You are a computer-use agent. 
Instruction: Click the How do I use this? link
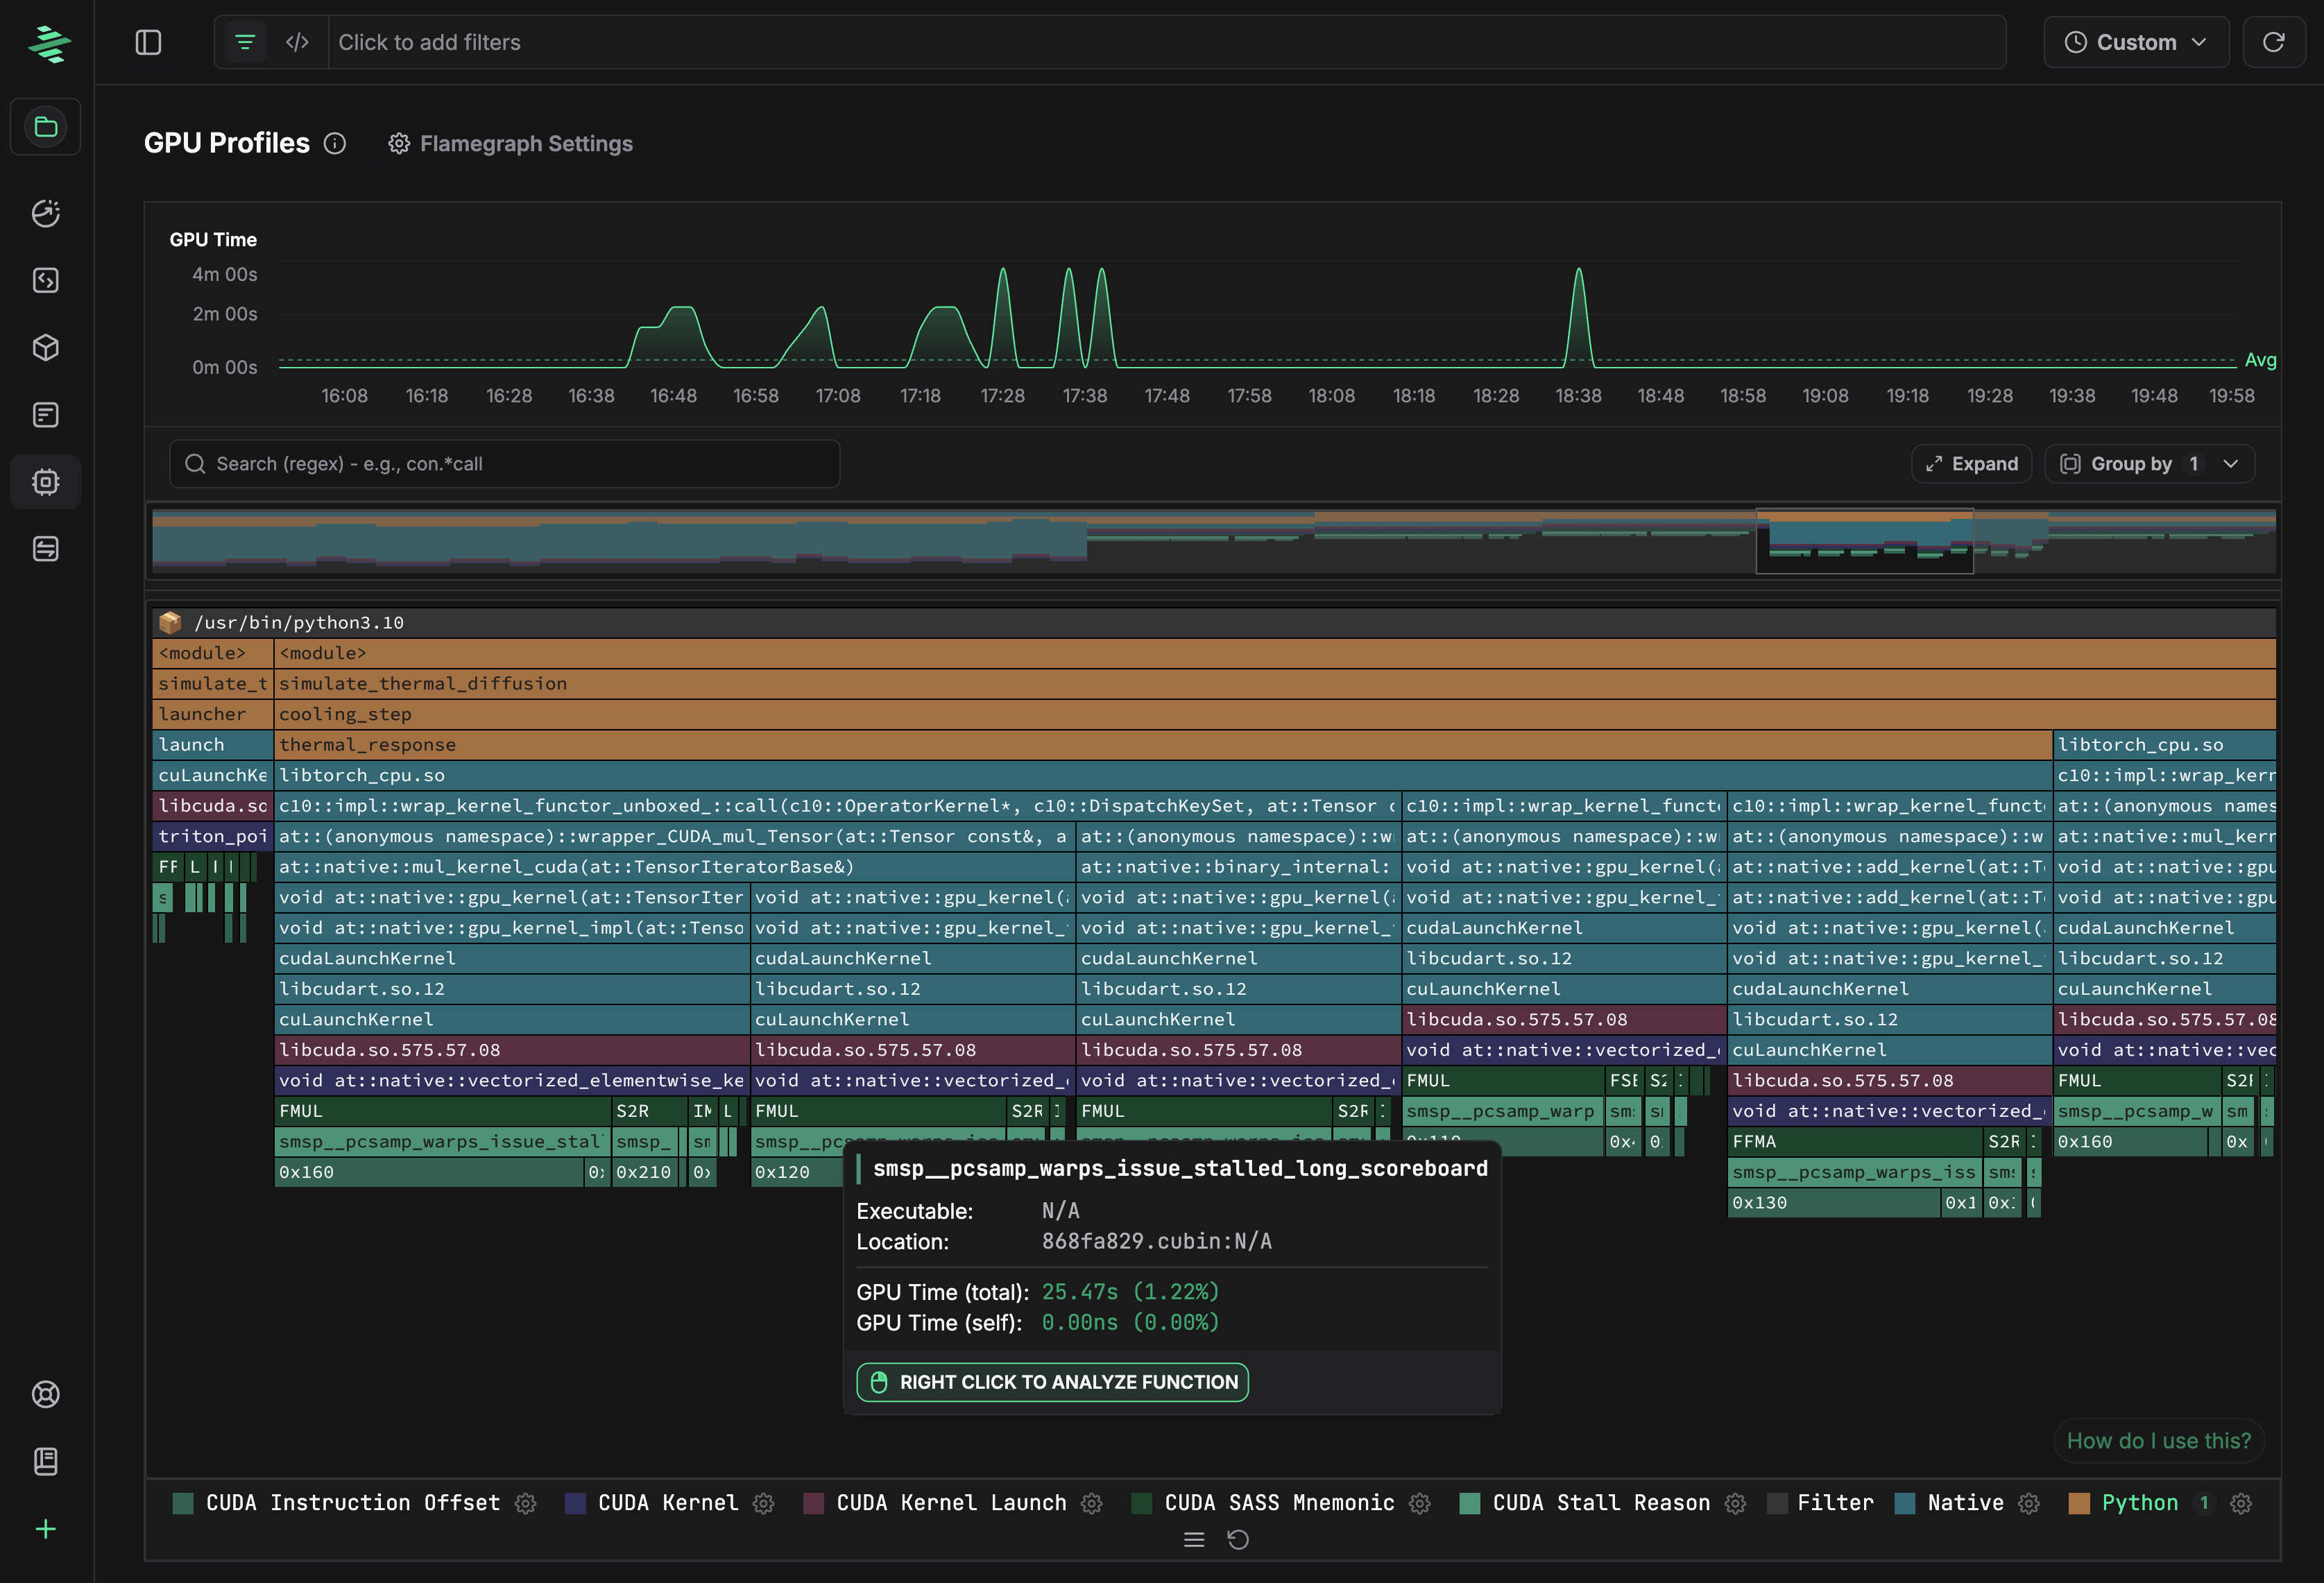click(x=2158, y=1441)
